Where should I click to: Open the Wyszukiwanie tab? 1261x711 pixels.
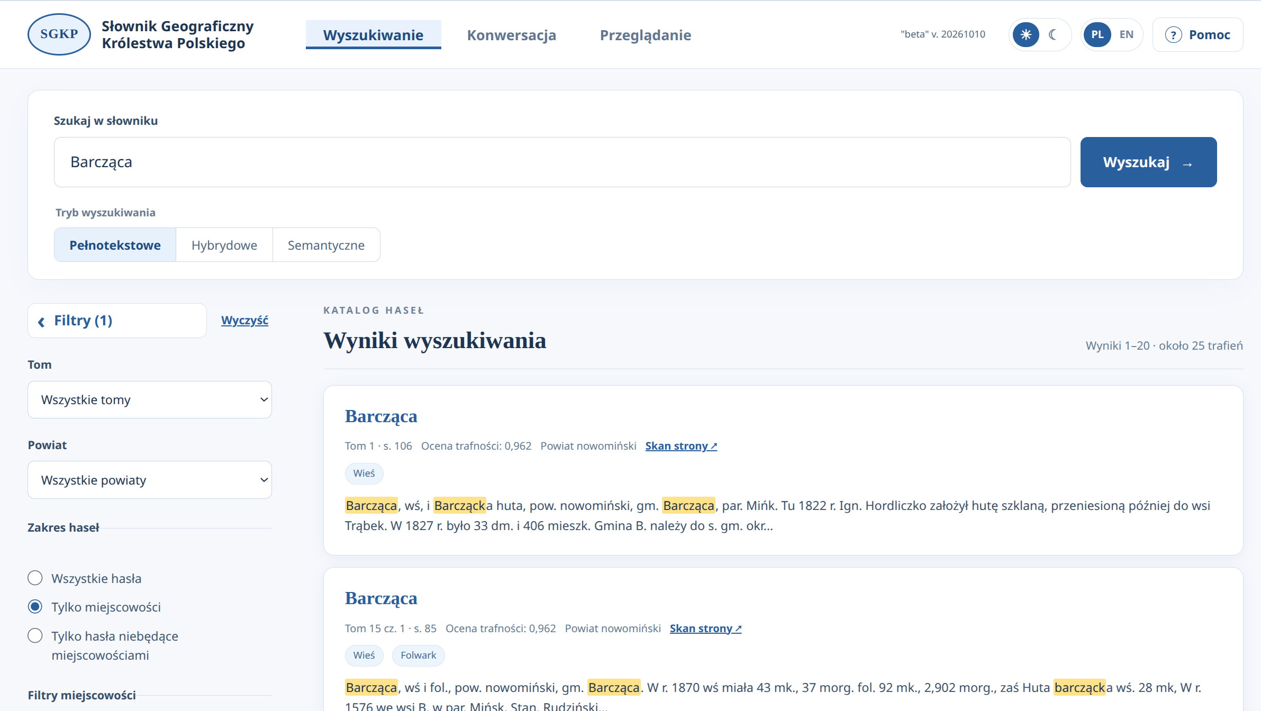[373, 35]
